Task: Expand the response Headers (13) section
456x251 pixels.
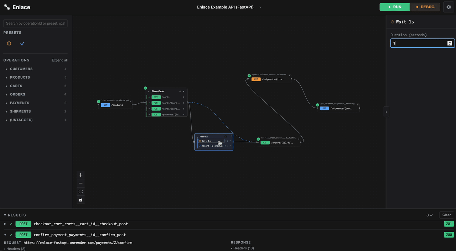Action: (243, 248)
